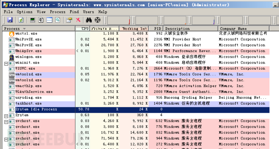The height and width of the screenshot is (149, 279).
Task: Toggle the lower pane toolbar icon
Action: click(x=49, y=20)
